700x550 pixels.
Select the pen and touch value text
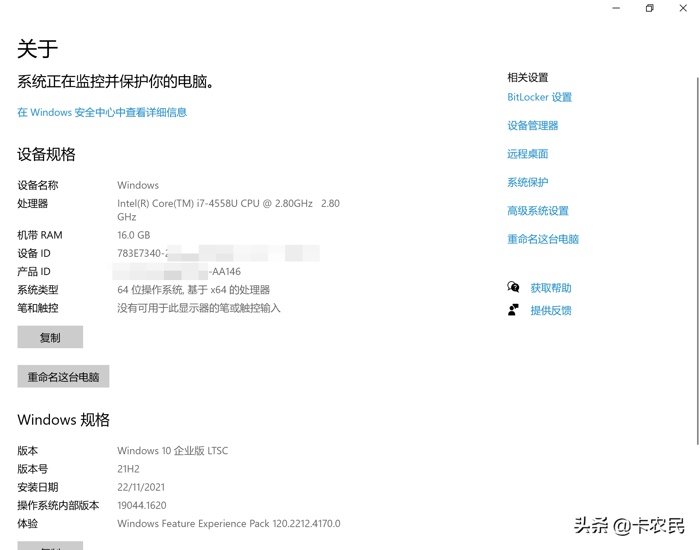199,308
